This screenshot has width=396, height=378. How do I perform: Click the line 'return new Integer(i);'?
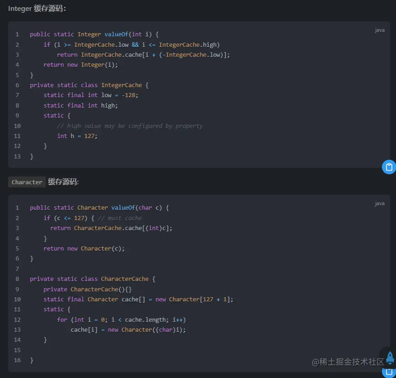pyautogui.click(x=81, y=65)
